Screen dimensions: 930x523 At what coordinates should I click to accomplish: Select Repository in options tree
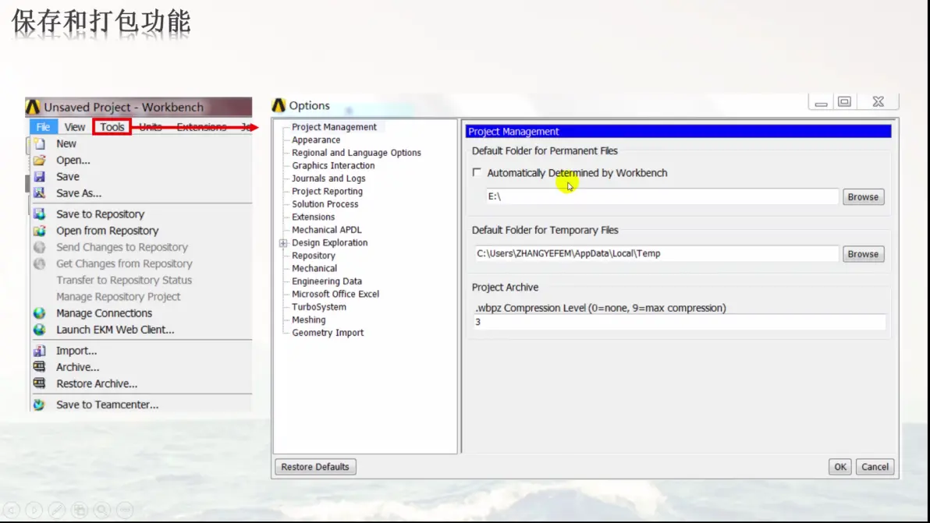[313, 256]
